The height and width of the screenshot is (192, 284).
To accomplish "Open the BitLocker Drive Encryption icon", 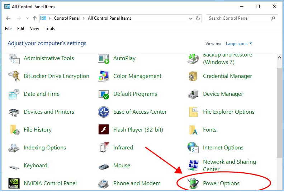I will [x=14, y=76].
